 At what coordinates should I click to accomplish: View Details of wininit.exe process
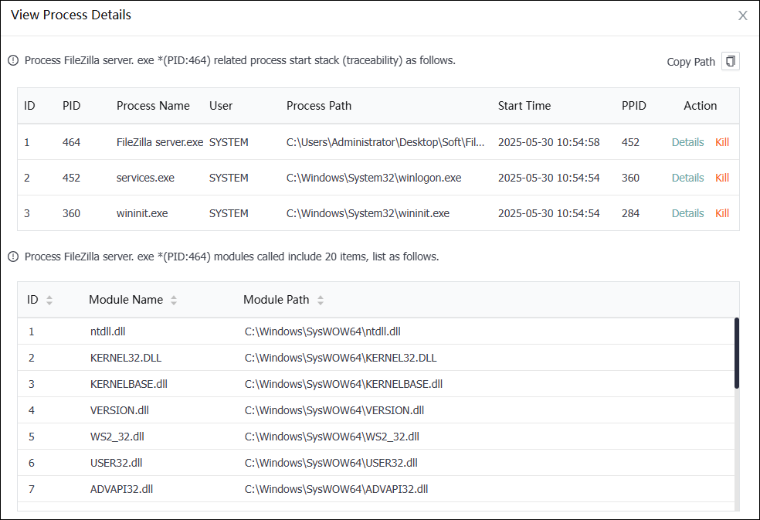687,213
